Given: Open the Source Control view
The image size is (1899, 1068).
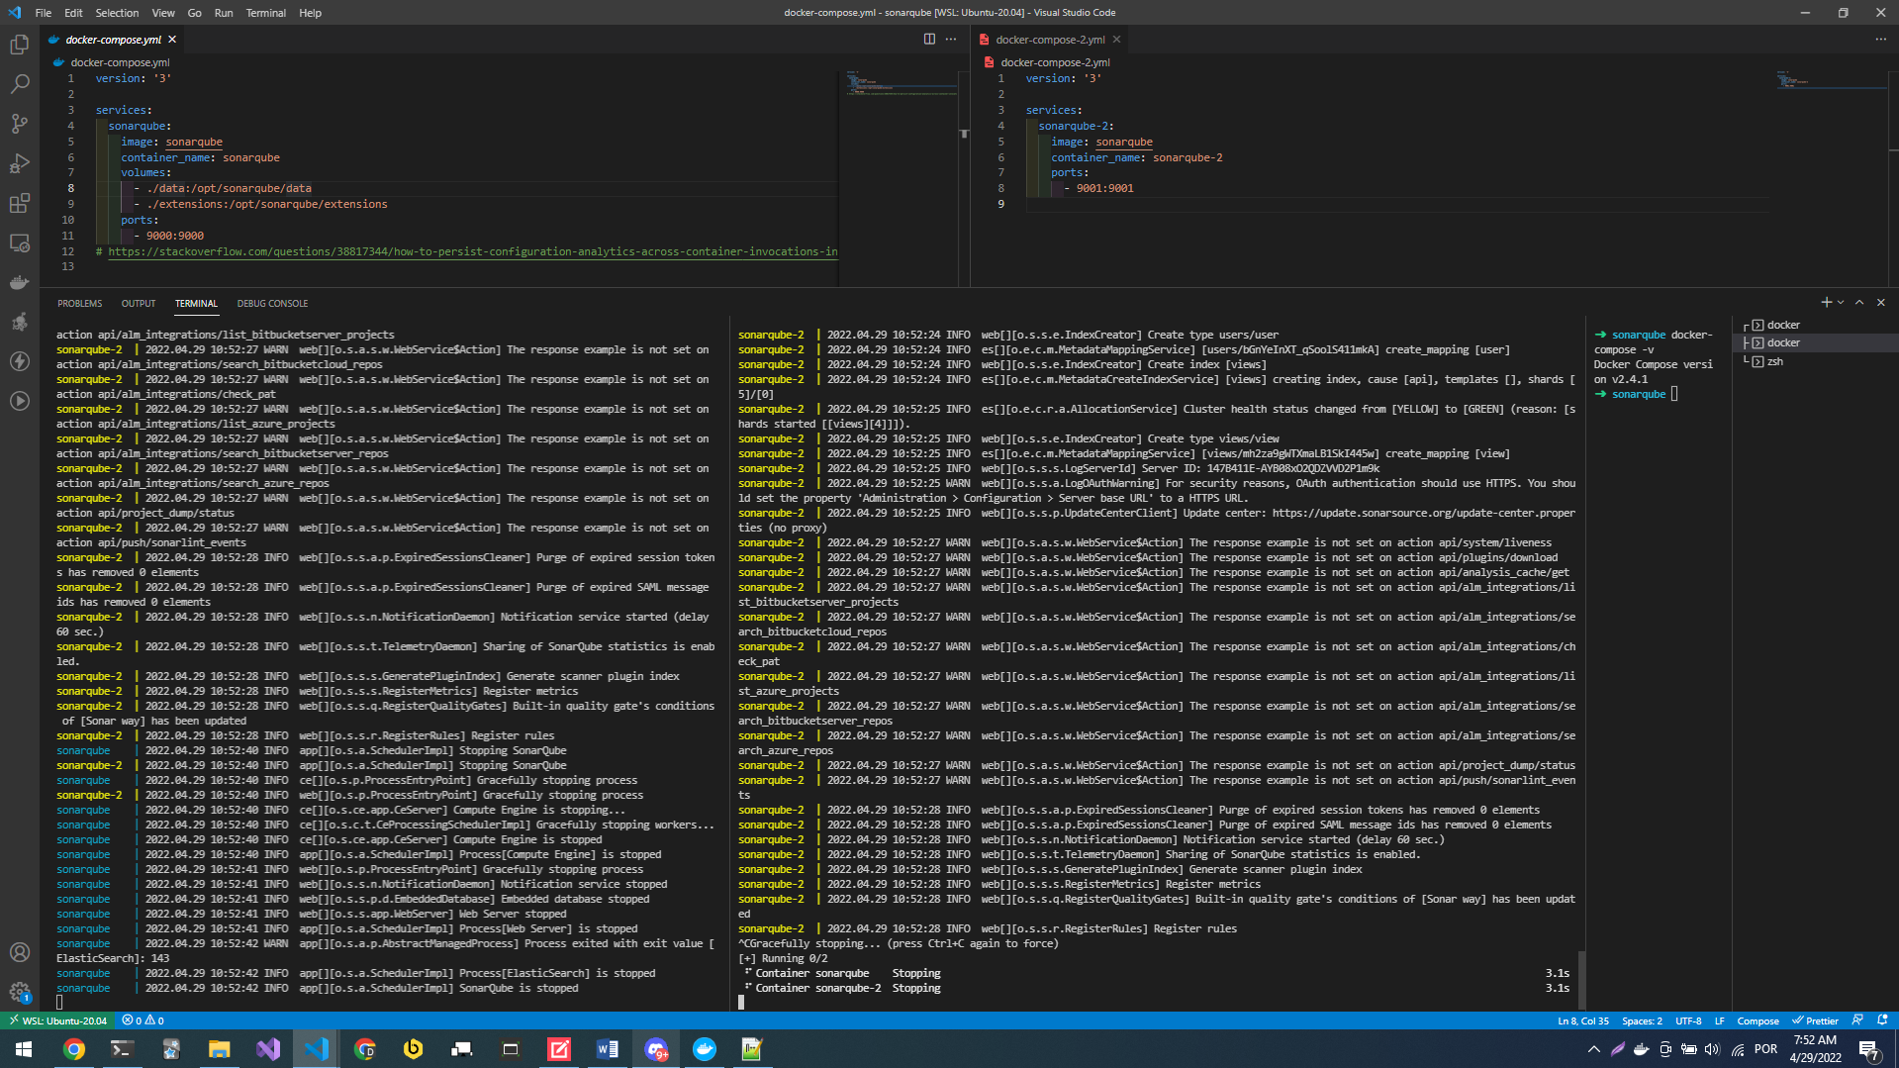Looking at the screenshot, I should [19, 124].
